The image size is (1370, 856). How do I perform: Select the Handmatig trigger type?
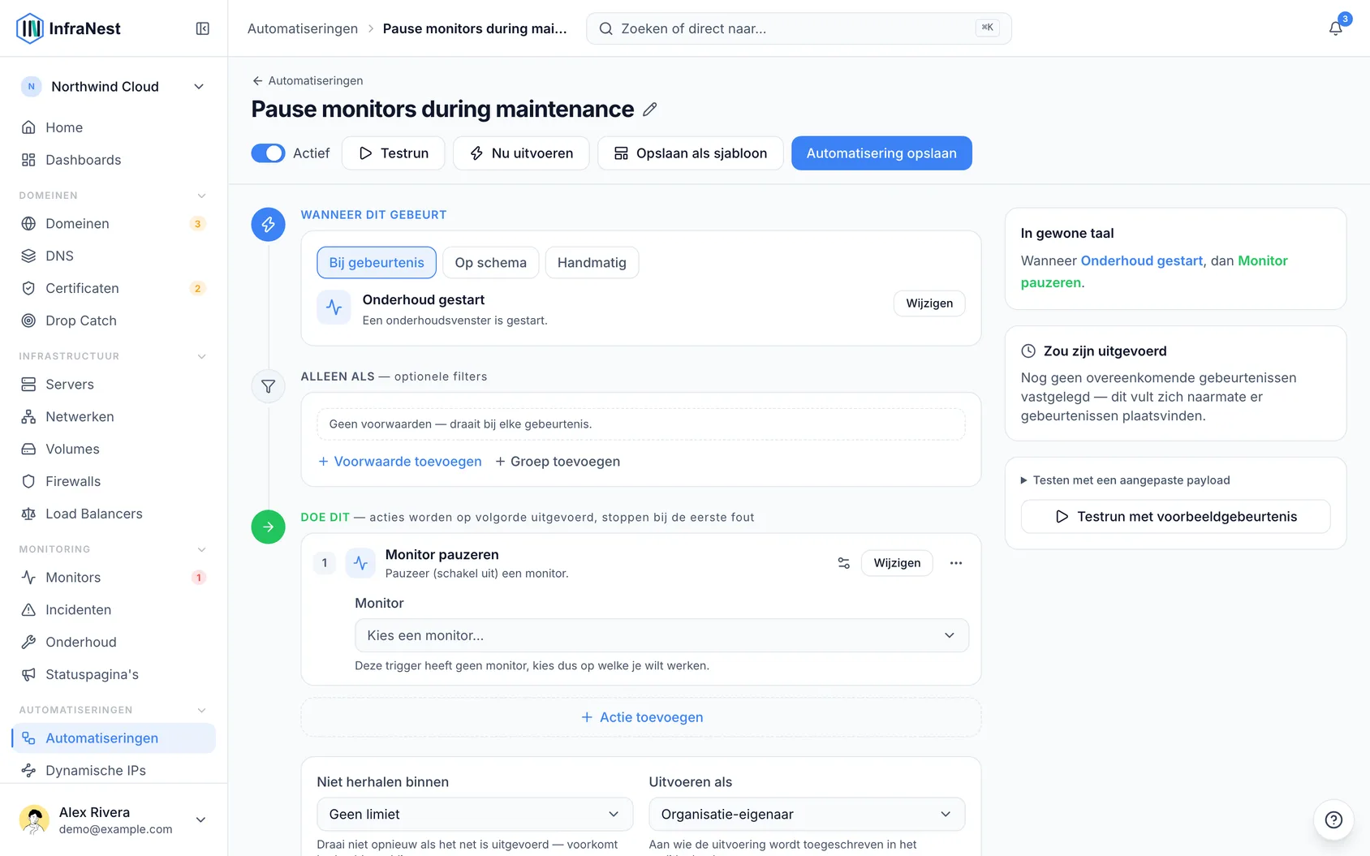coord(592,263)
